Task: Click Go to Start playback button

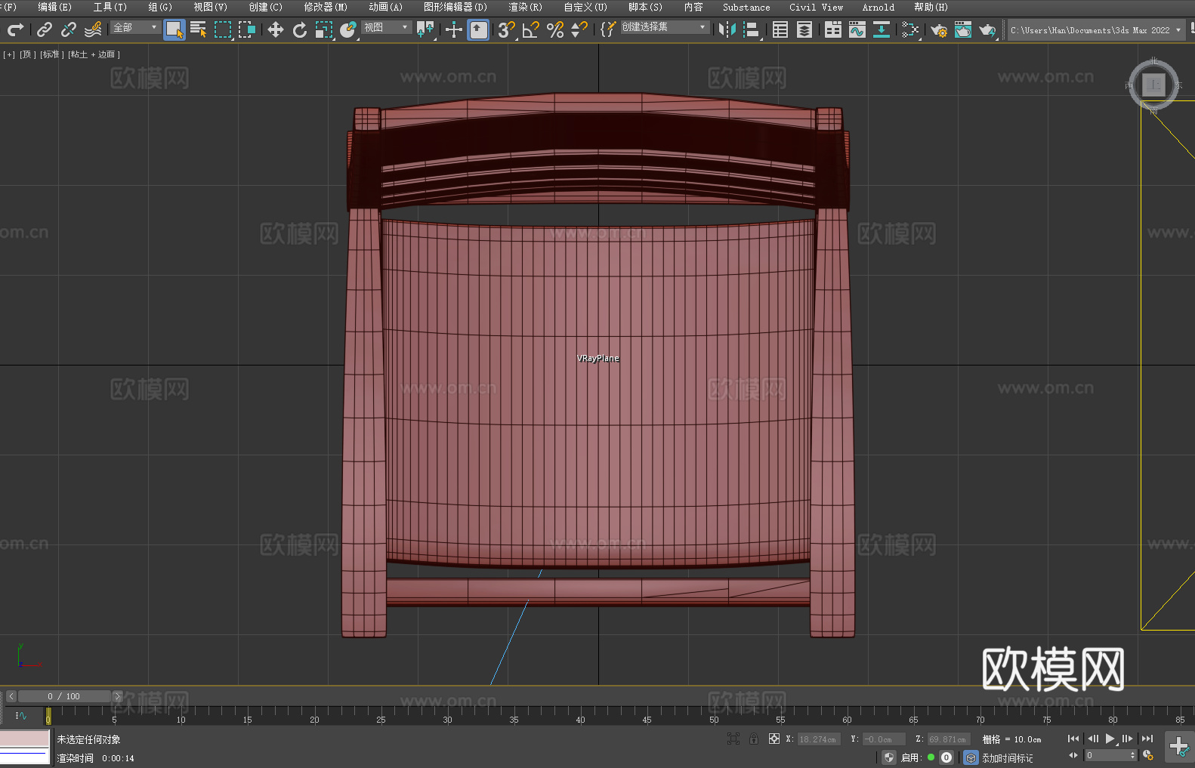Action: (1073, 739)
